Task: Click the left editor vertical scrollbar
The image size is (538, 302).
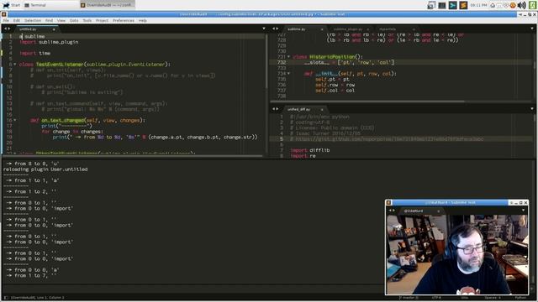Action: [x=266, y=61]
